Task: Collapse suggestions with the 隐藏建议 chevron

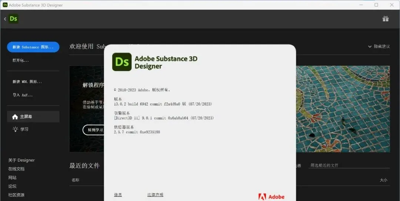Action: (370, 47)
